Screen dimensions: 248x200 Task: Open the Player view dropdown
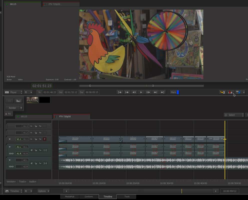pos(14,92)
